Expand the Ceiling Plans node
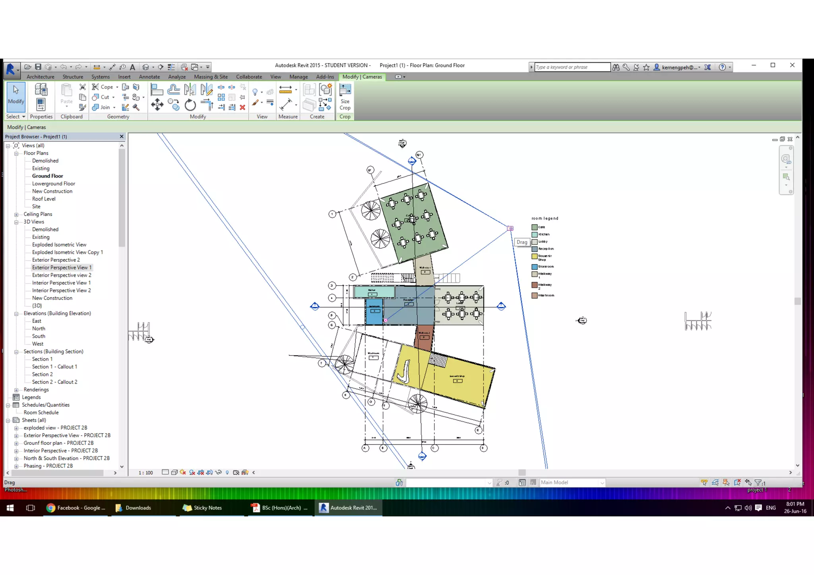Image resolution: width=814 pixels, height=575 pixels. click(x=16, y=214)
